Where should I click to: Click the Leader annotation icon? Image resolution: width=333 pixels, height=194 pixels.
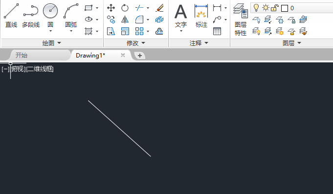click(x=217, y=19)
